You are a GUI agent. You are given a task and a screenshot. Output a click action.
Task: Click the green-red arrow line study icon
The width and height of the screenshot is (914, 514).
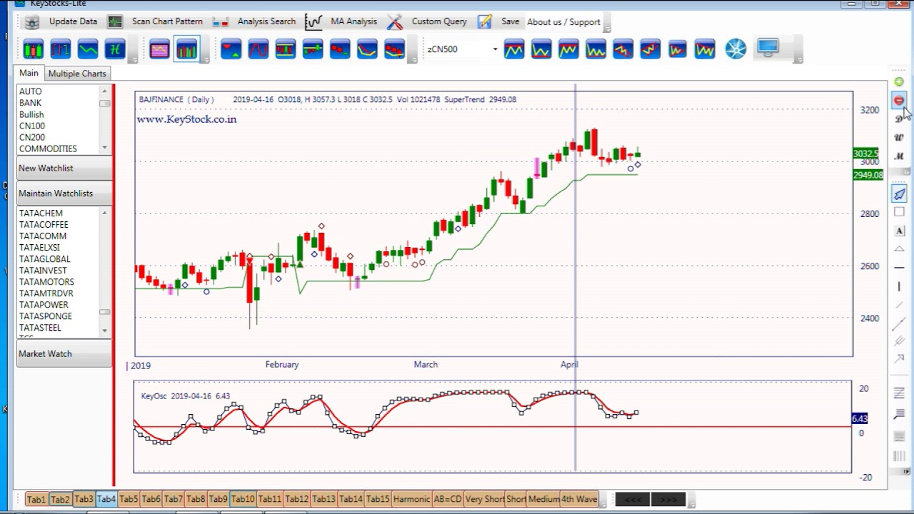(312, 49)
